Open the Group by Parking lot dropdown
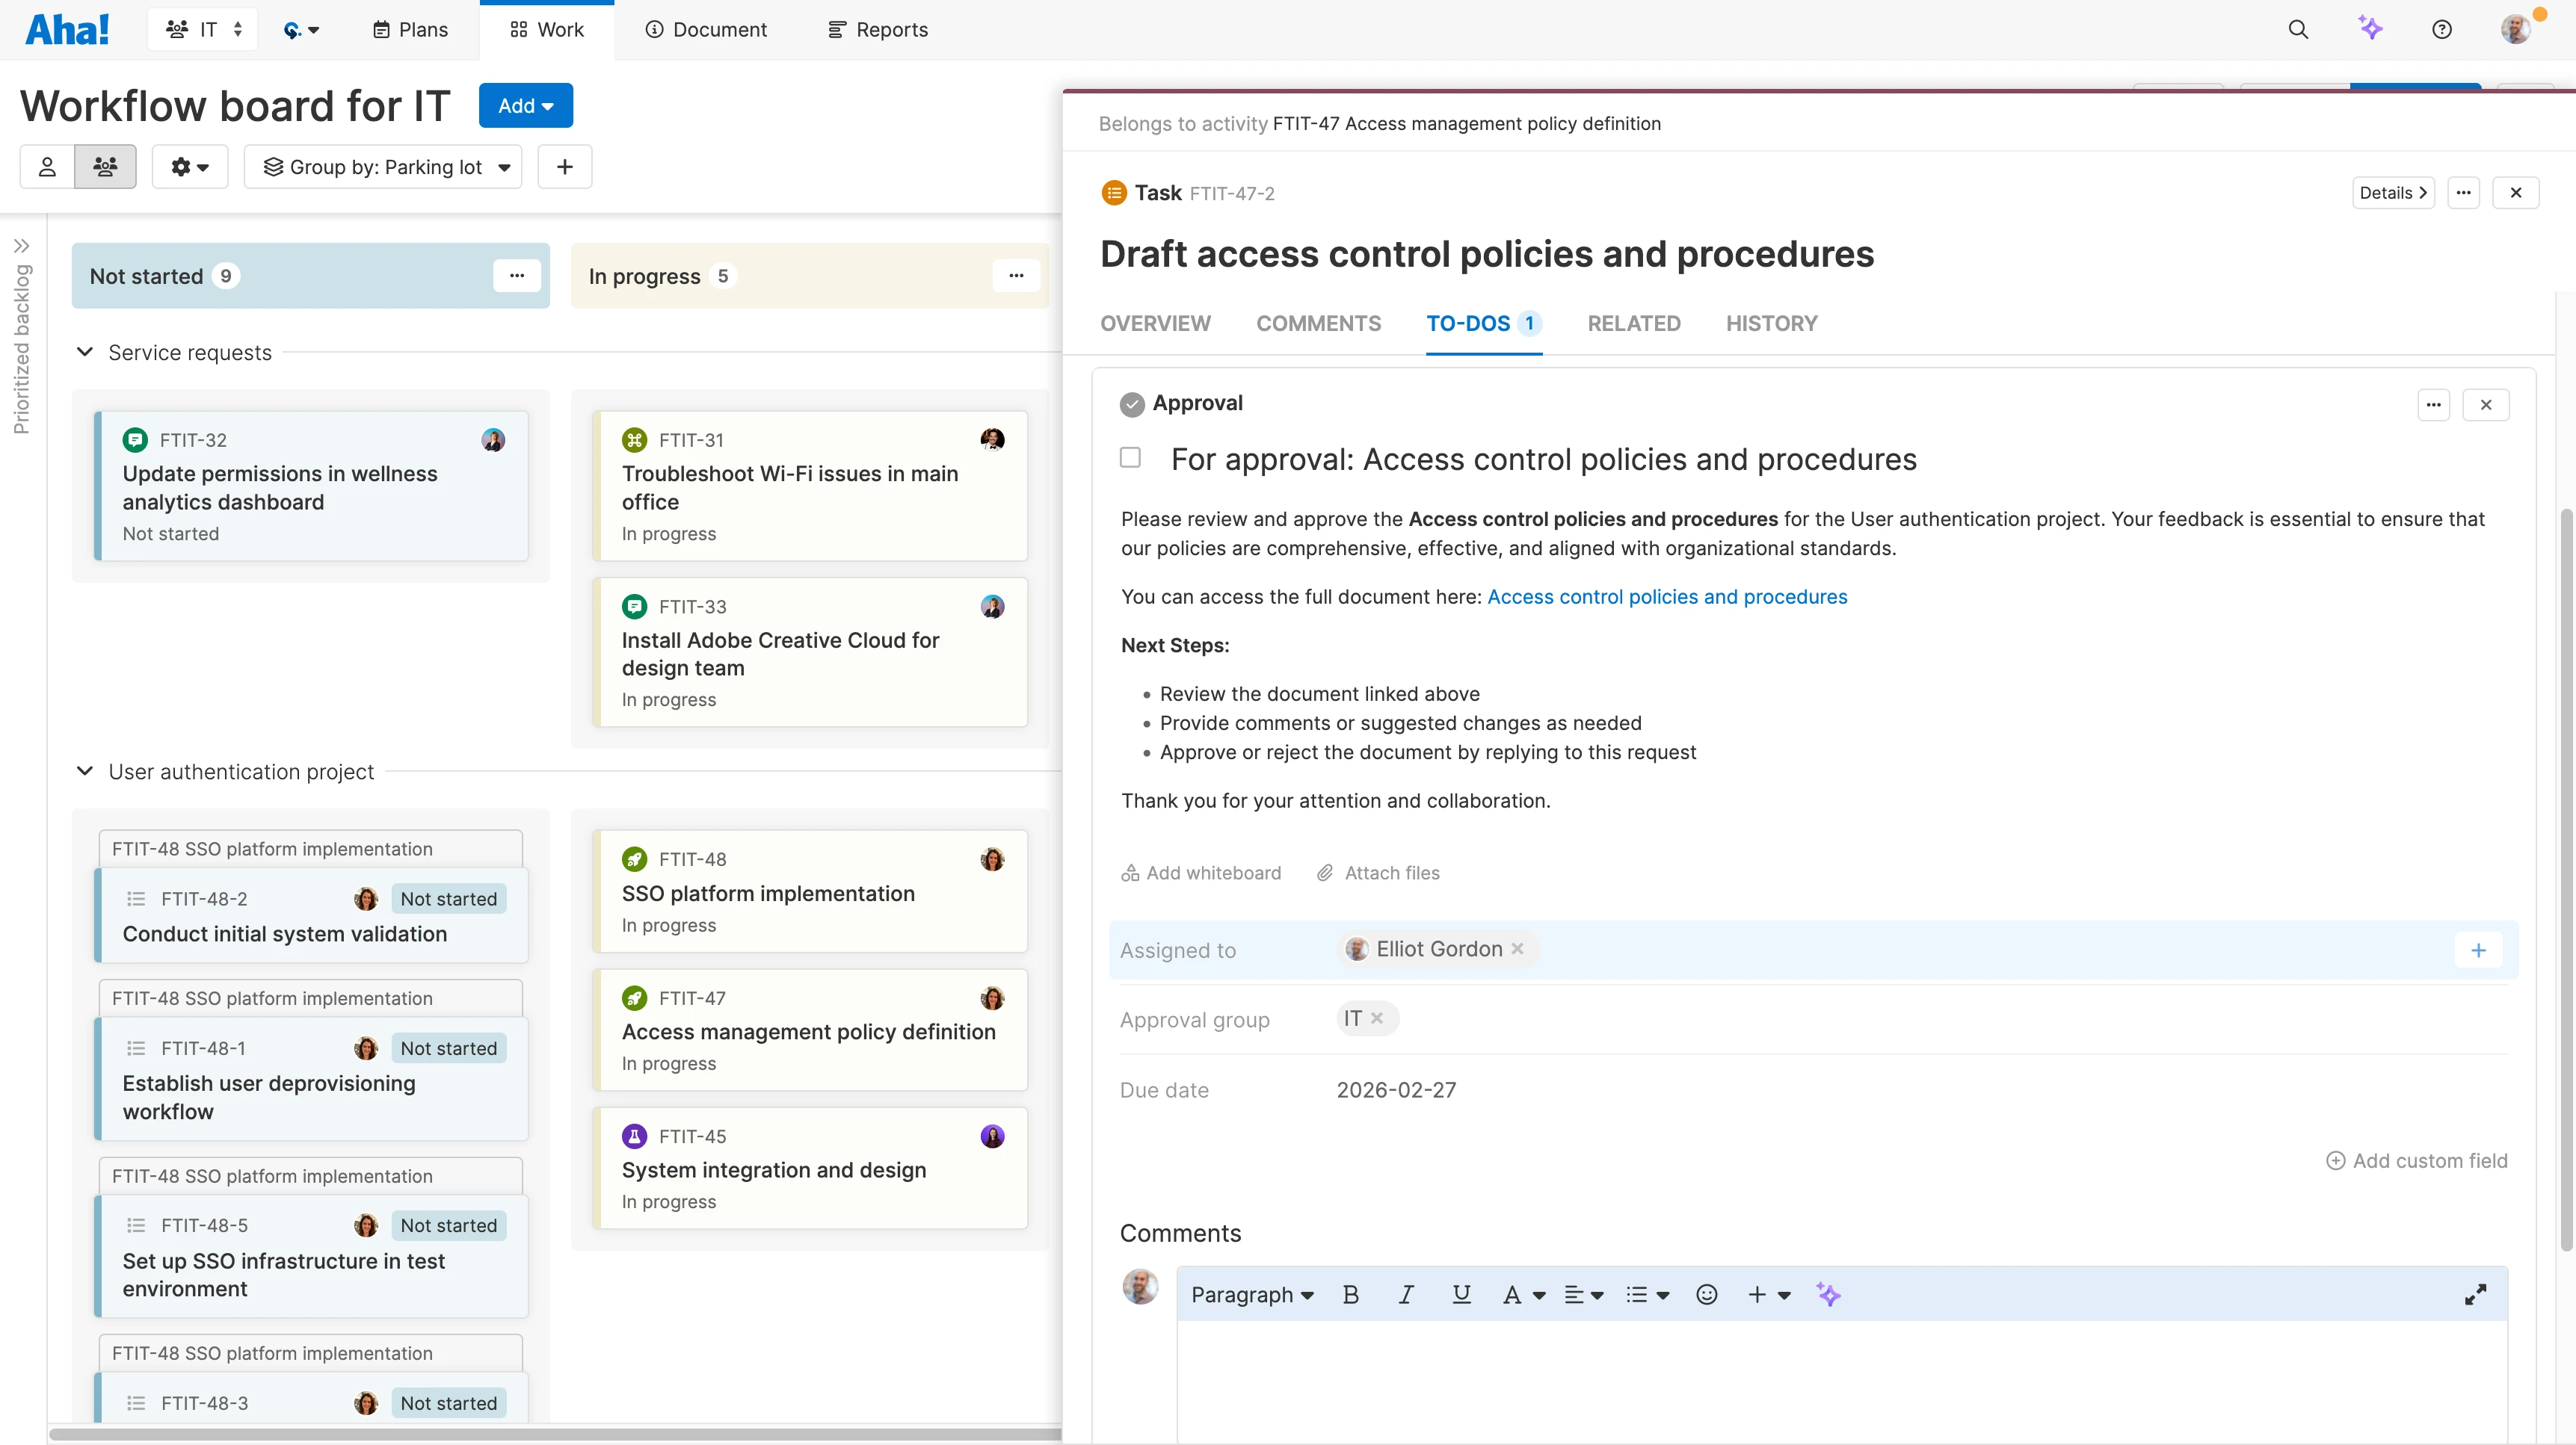 (x=383, y=167)
